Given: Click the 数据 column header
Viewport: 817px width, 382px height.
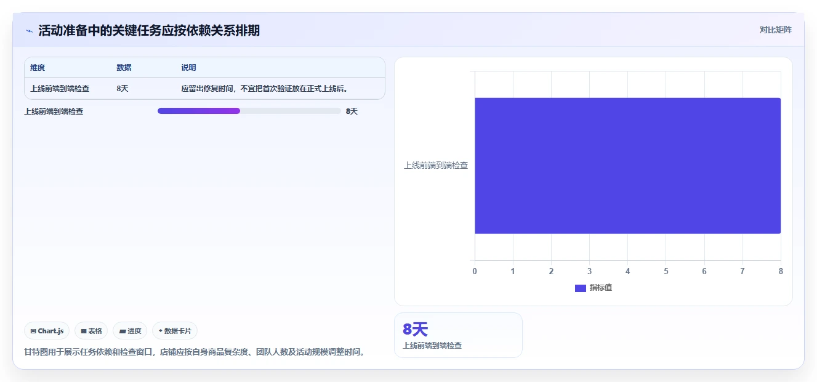Looking at the screenshot, I should click(x=124, y=68).
